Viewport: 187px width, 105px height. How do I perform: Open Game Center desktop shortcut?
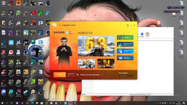[11, 53]
